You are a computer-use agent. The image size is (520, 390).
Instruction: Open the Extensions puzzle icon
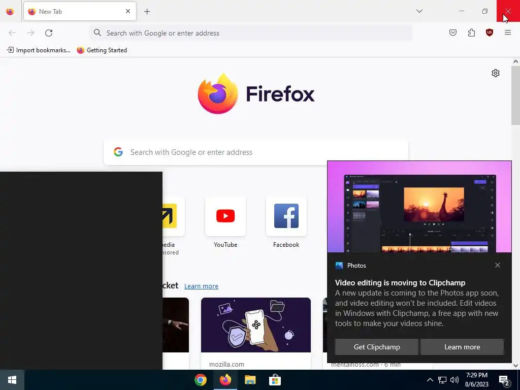click(471, 32)
